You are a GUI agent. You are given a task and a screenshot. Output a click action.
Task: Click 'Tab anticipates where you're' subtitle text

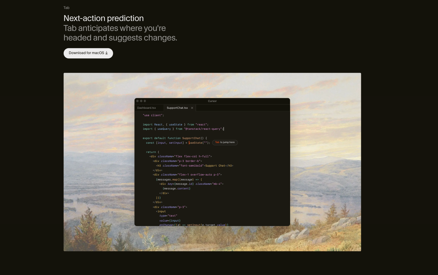click(x=115, y=28)
